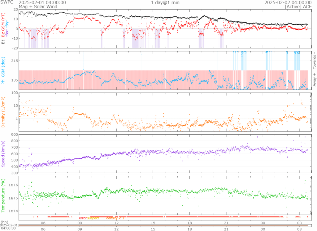Click the Towards - sector label

click(x=314, y=60)
